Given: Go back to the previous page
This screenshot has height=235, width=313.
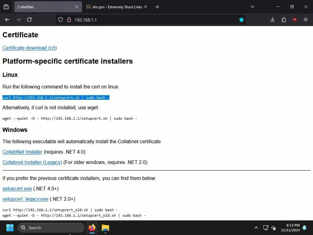Looking at the screenshot, I should pyautogui.click(x=7, y=20).
